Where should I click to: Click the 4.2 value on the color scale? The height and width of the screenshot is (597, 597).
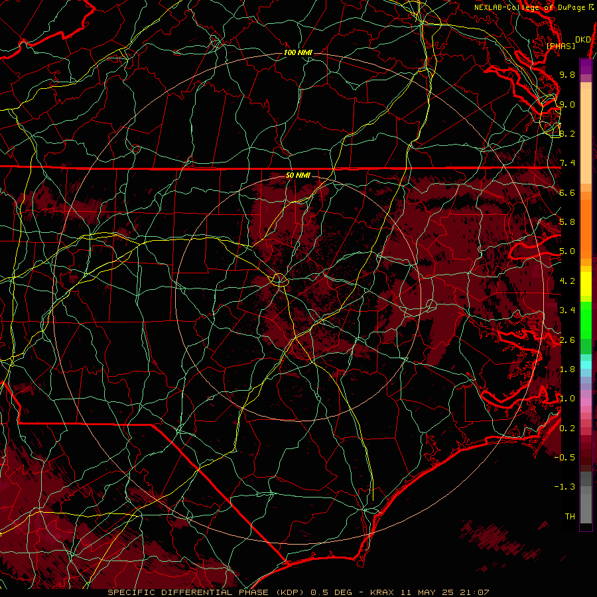coord(567,281)
